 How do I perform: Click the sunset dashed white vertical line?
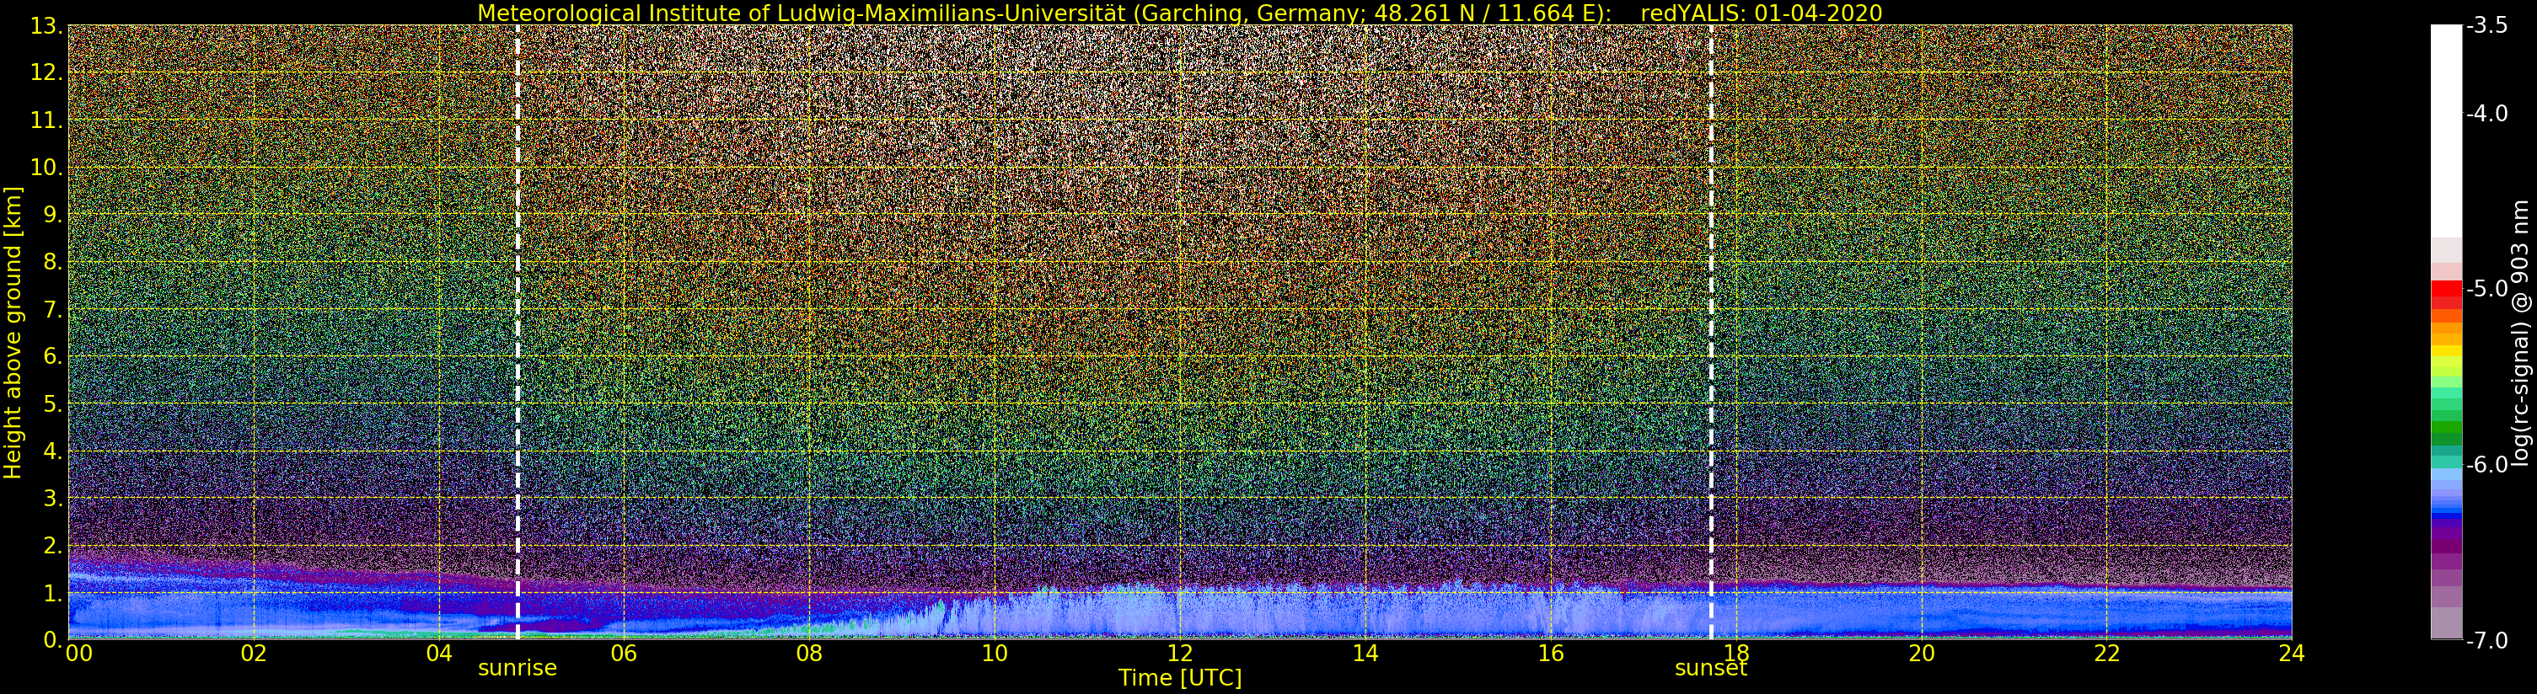click(x=1711, y=332)
